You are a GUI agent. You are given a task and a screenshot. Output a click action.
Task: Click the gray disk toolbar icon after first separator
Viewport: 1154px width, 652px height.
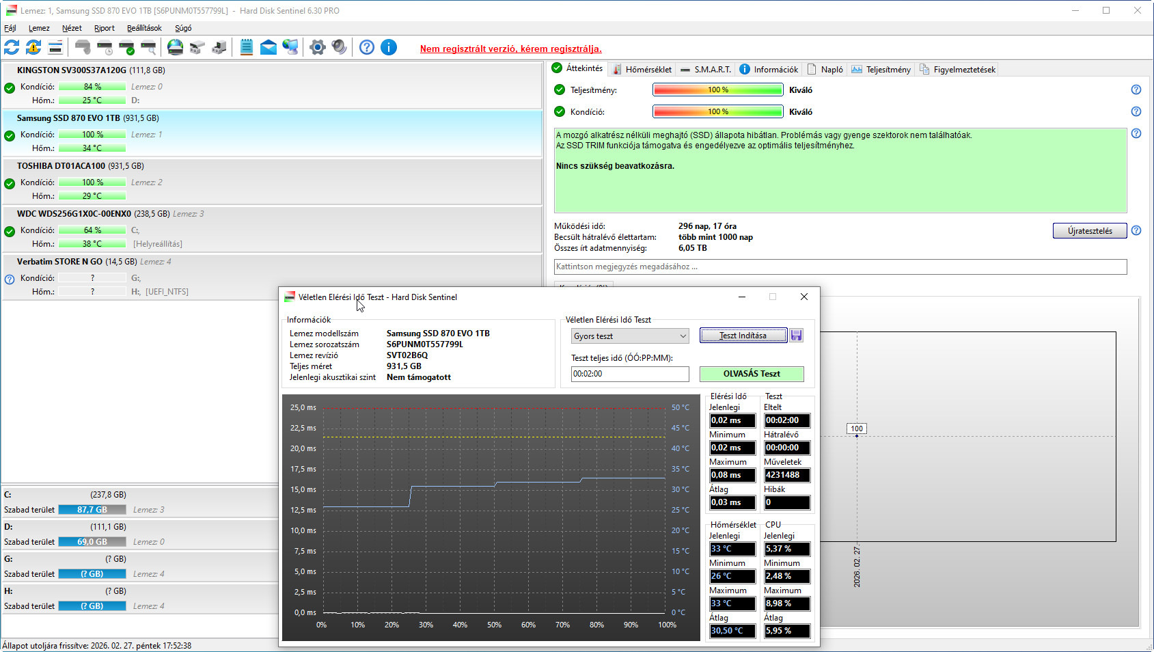(x=83, y=47)
